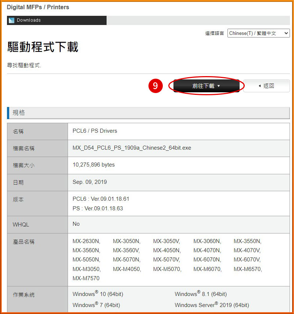
Task: Click the Downloads banner icon
Action: click(x=12, y=20)
